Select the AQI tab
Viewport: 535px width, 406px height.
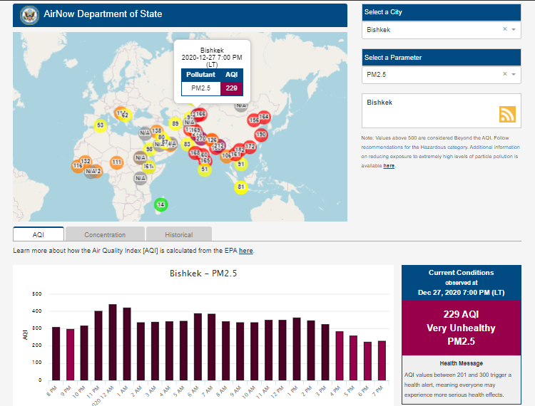coord(39,234)
